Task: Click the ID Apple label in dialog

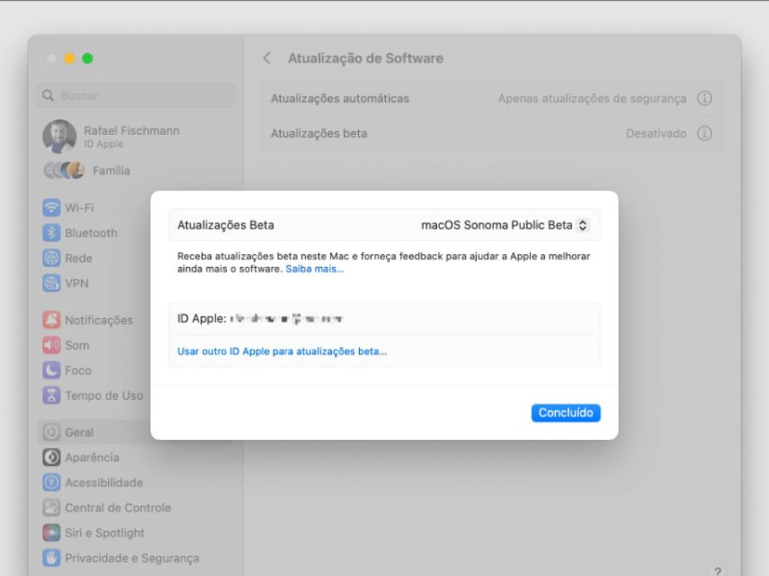Action: point(201,319)
